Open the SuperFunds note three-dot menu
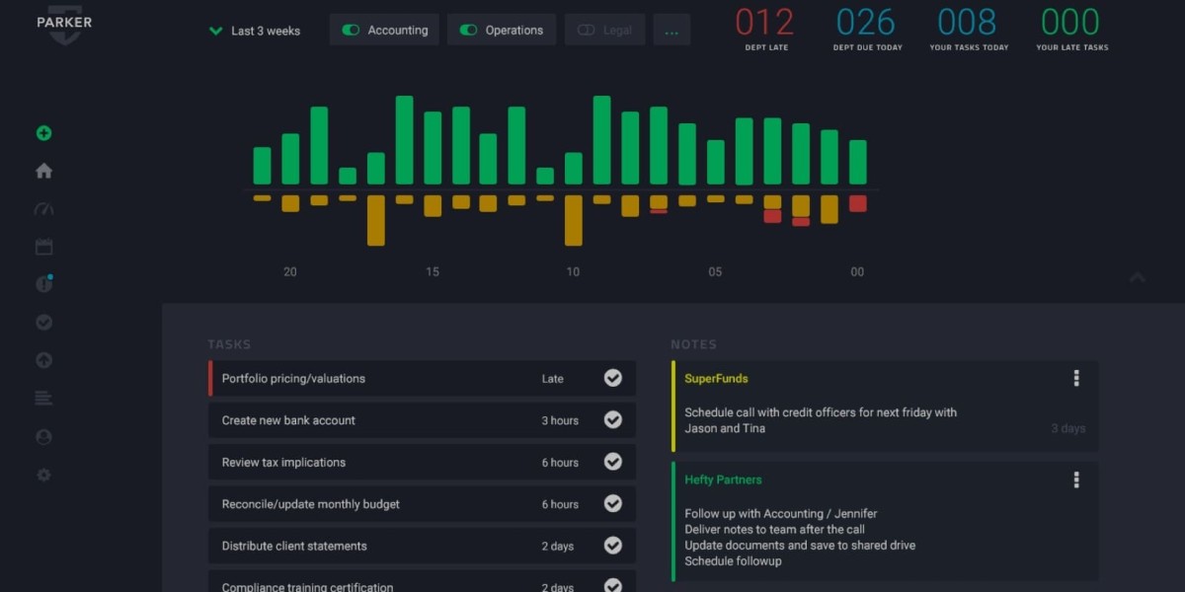 coord(1076,378)
